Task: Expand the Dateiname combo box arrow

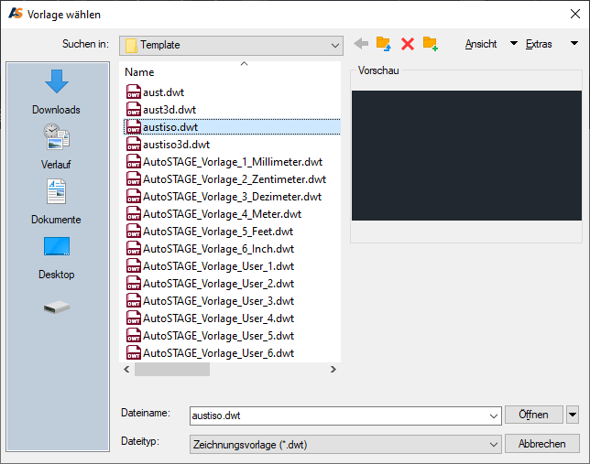Action: pyautogui.click(x=493, y=415)
